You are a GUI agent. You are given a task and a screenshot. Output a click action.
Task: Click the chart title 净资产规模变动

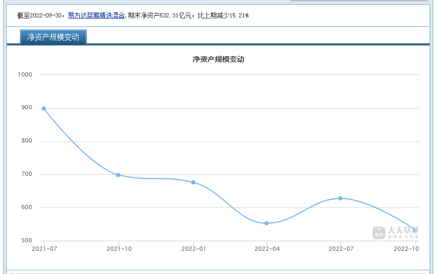point(218,60)
